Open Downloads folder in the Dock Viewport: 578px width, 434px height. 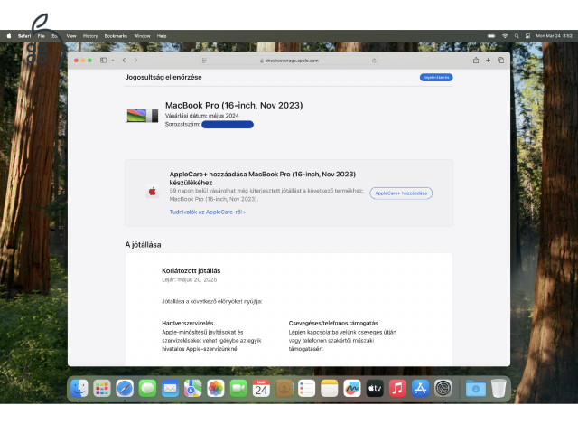(476, 388)
